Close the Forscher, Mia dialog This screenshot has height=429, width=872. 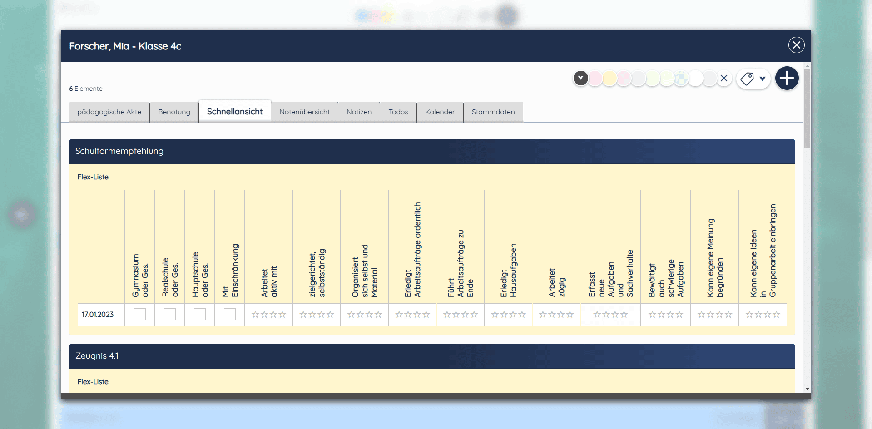(796, 45)
